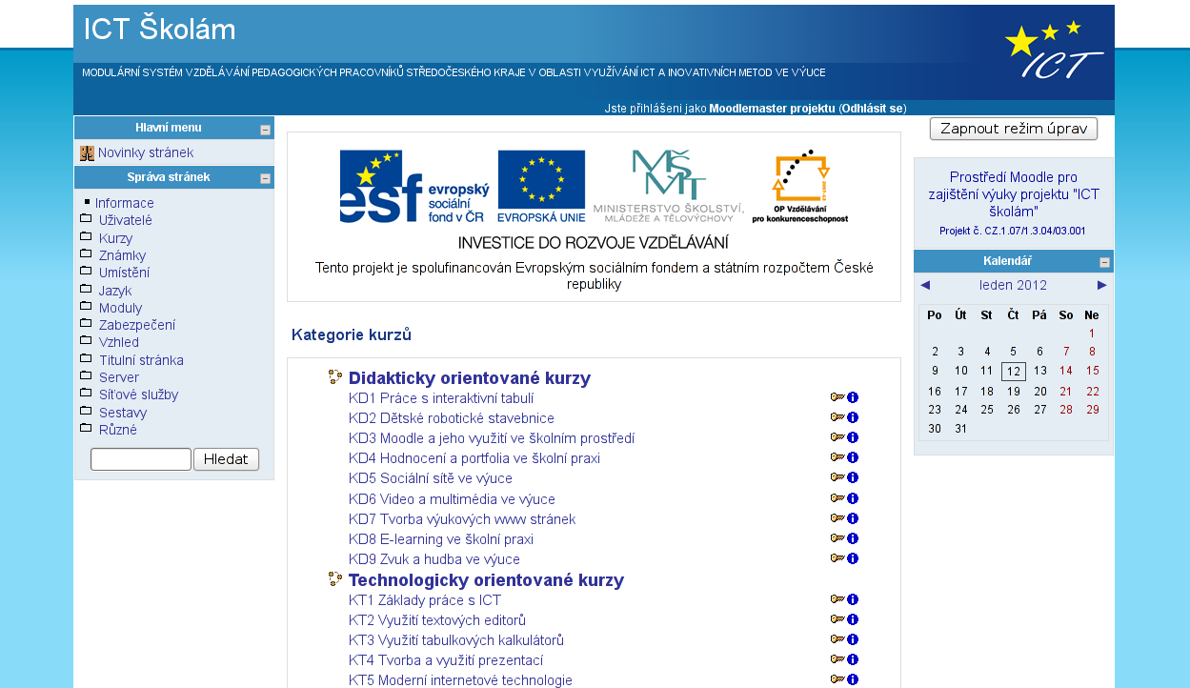This screenshot has width=1190, height=688.
Task: Show the summary info icon for KD3 Moodle
Action: tap(853, 437)
